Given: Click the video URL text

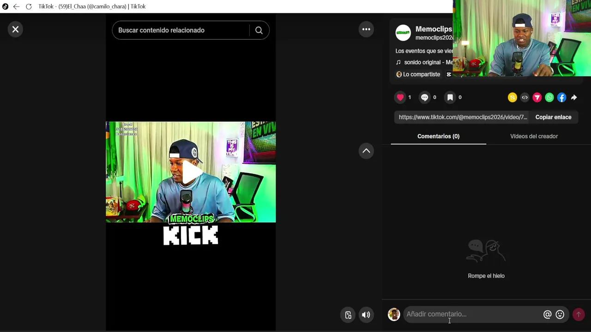Looking at the screenshot, I should click(x=463, y=117).
